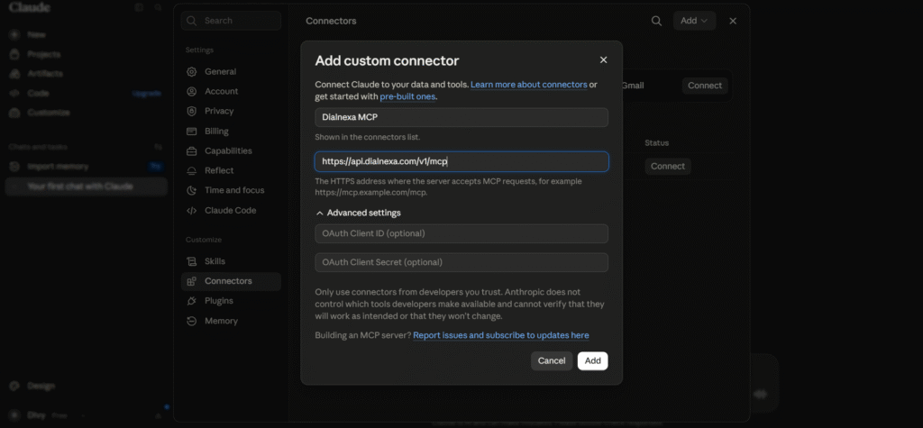Image resolution: width=923 pixels, height=428 pixels.
Task: Close the Add custom connector dialog
Action: [x=603, y=60]
